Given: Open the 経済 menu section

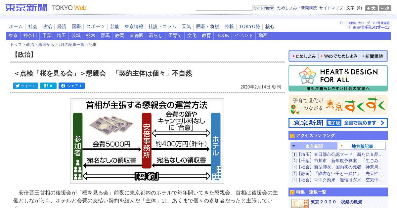Looking at the screenshot, I should point(62,27).
